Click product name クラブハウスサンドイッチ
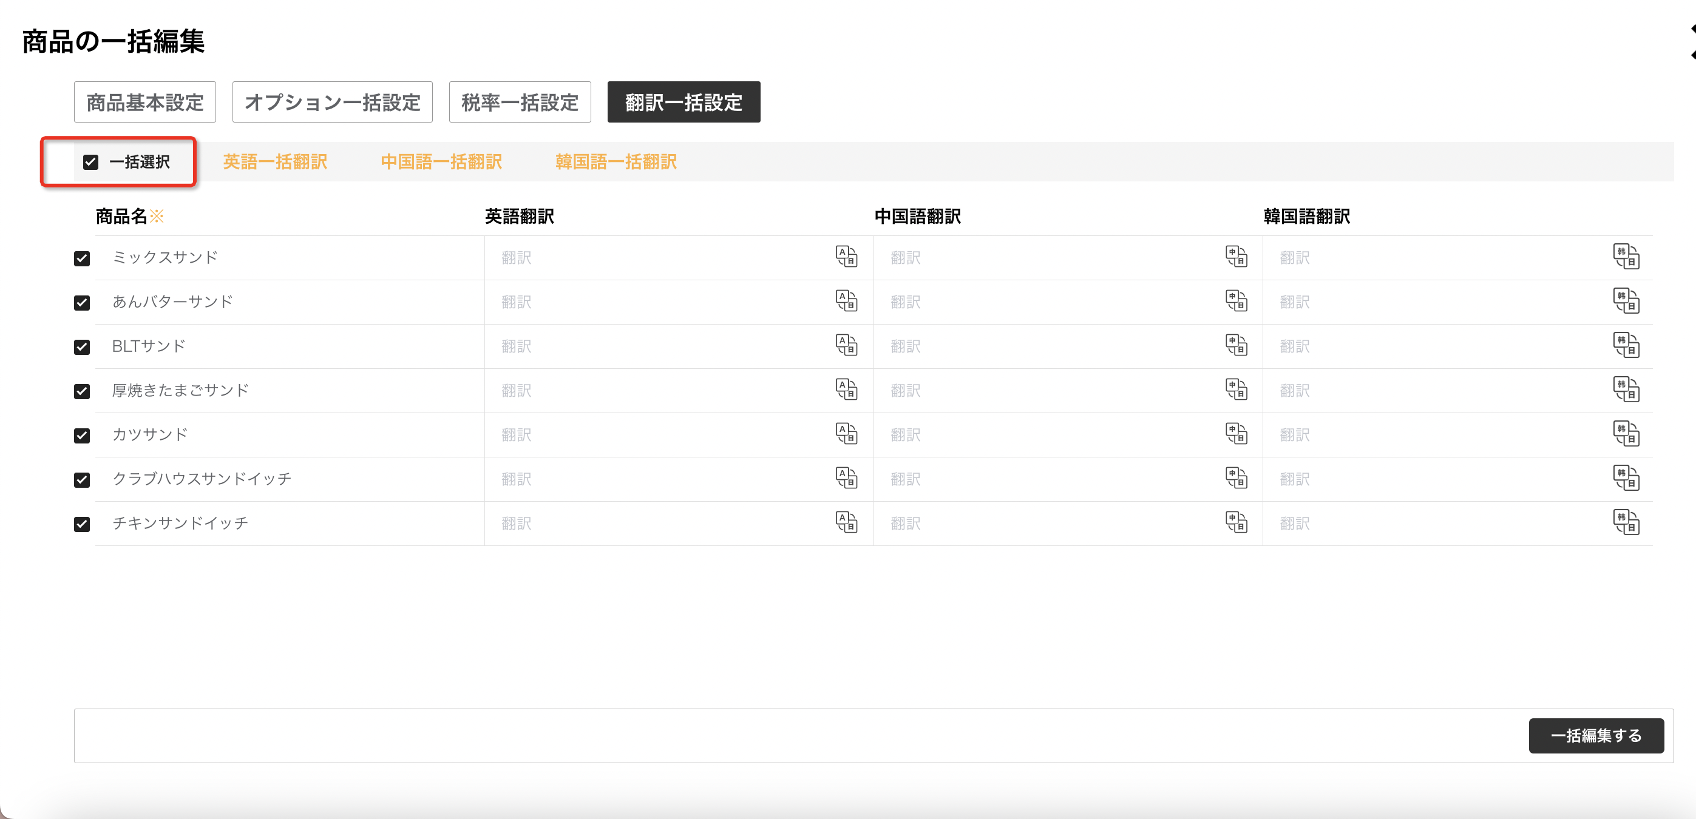 [x=202, y=479]
